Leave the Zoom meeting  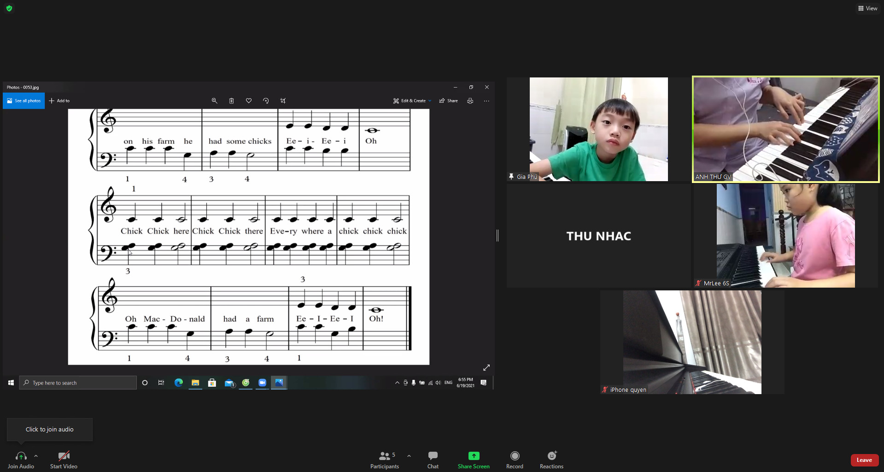coord(864,460)
